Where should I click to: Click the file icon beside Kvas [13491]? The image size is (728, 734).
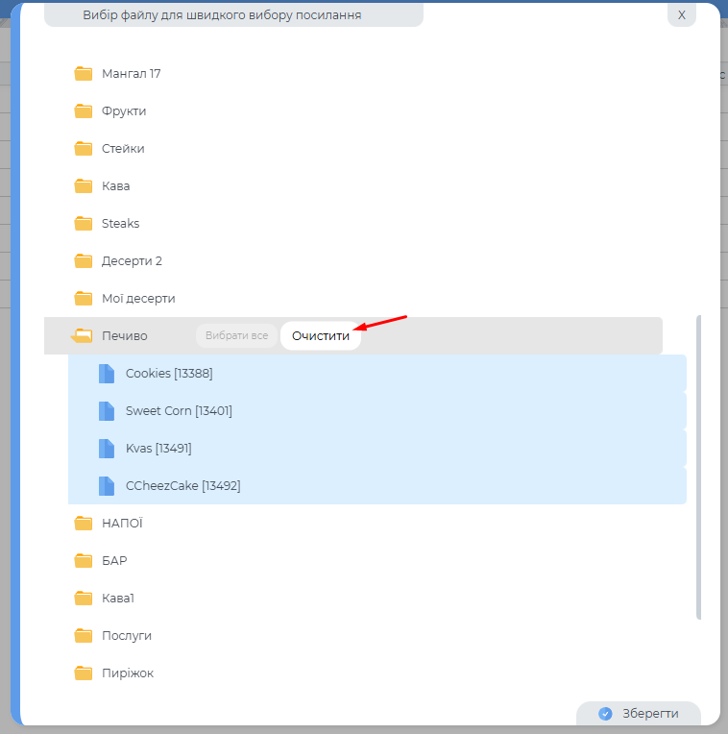pyautogui.click(x=107, y=449)
